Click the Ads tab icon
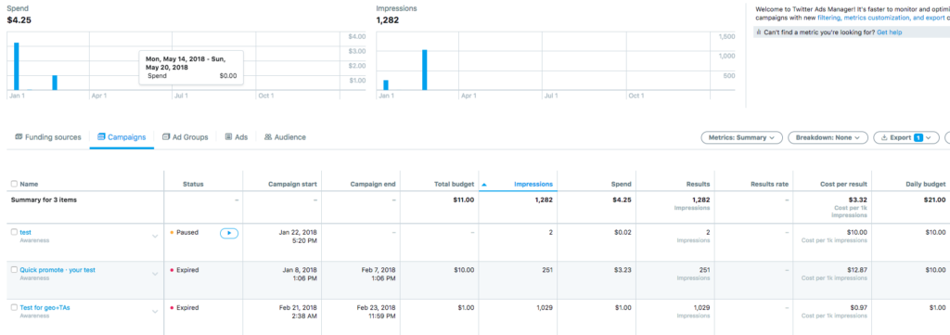Viewport: 950px width, 335px height. pos(228,137)
